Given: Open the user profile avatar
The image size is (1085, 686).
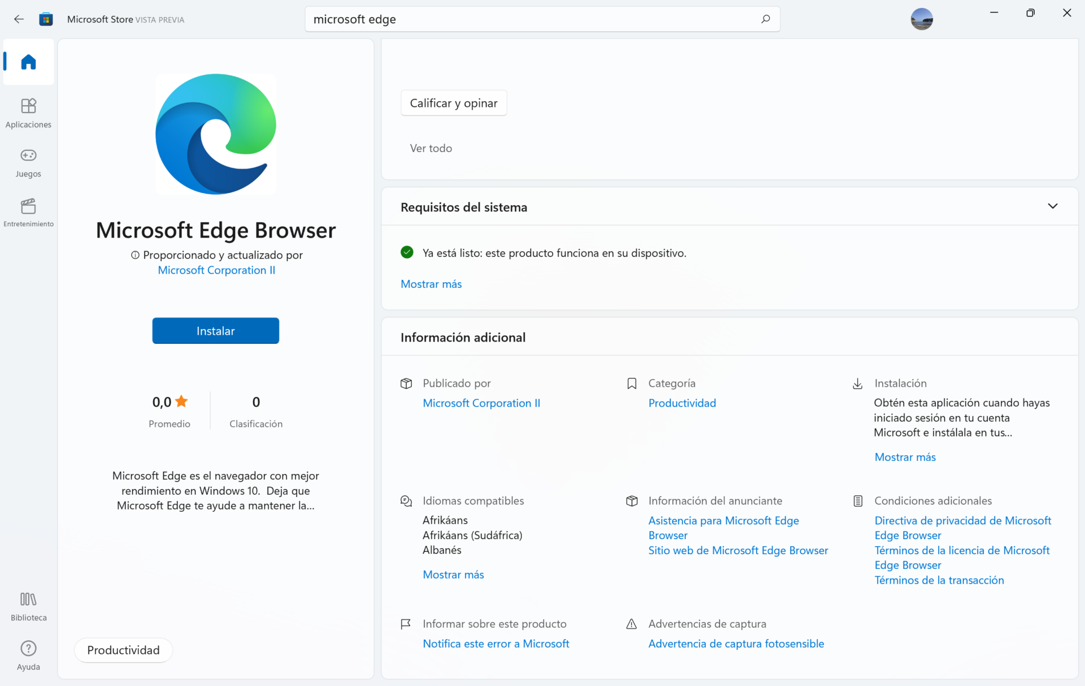Looking at the screenshot, I should coord(921,19).
